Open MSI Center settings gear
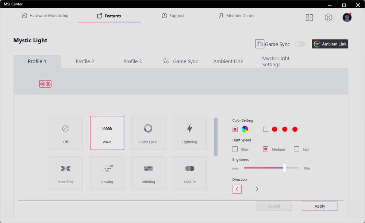The height and width of the screenshot is (223, 365). pos(328,18)
